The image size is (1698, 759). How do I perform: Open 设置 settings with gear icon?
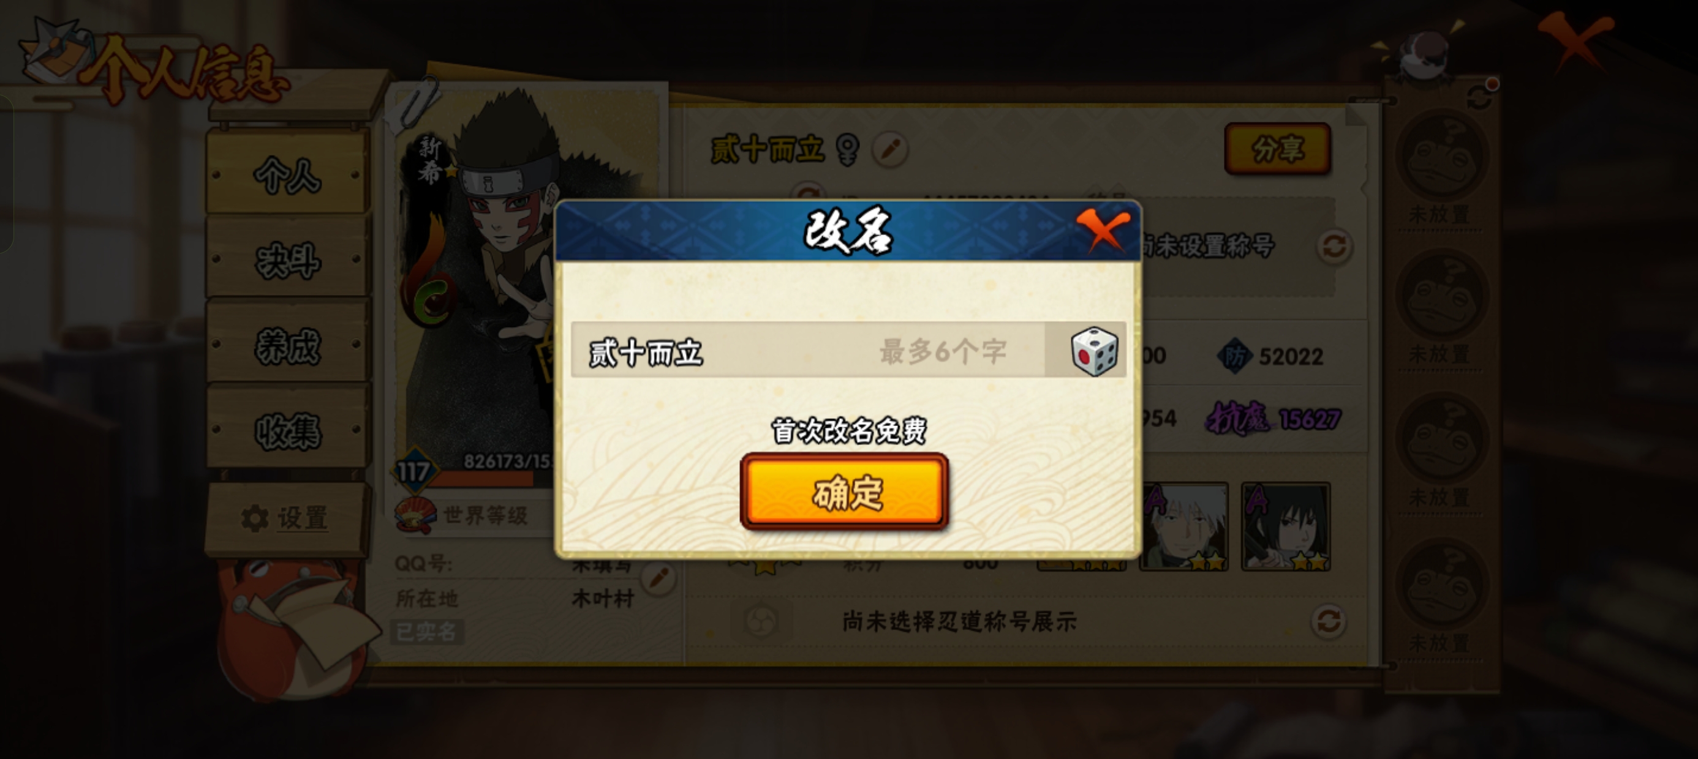[x=285, y=518]
